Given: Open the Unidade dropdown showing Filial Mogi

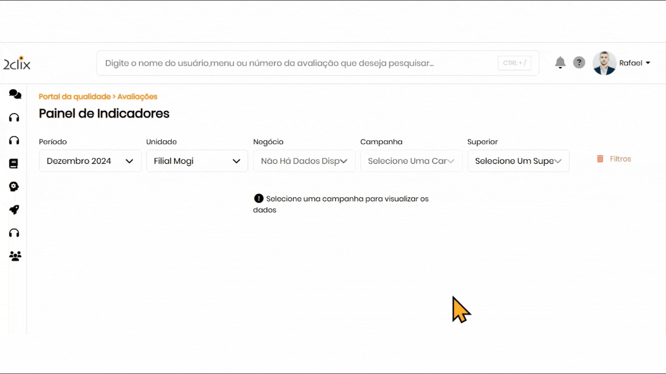Looking at the screenshot, I should (x=197, y=161).
